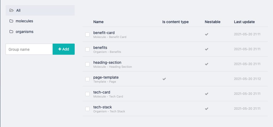The width and height of the screenshot is (273, 127).
Task: Click the nestable checkmark for benefit-card
Action: click(207, 34)
